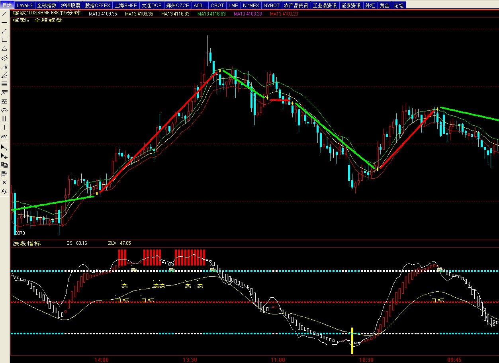Select the horizontal line tool
Screen dimensions: 499x363
(x=4, y=22)
